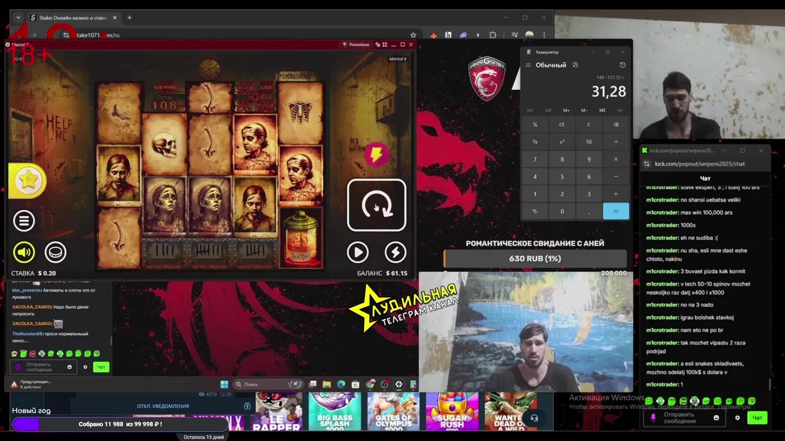Click the plus key on calculator
785x441 pixels.
616,194
